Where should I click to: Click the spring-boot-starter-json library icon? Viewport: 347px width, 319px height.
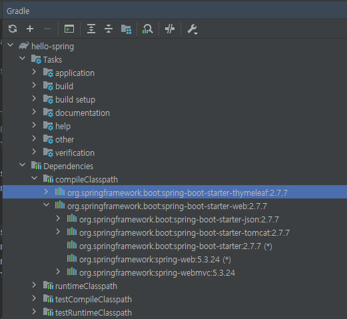72,218
